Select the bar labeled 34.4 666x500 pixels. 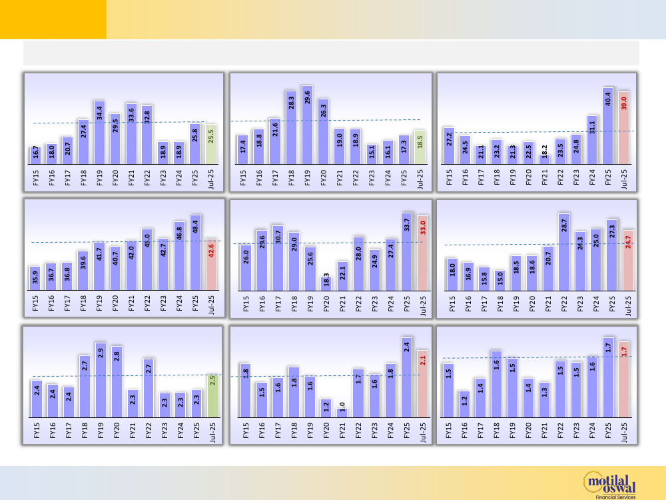[x=99, y=132]
